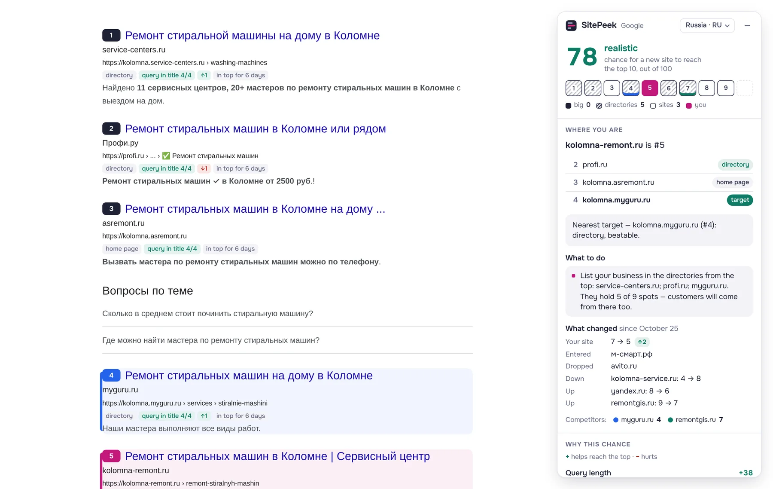
Task: Select the pink position 5 square
Action: tap(650, 88)
